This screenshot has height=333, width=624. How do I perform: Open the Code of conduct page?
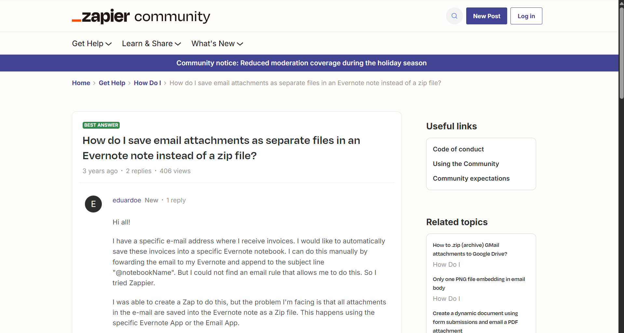(458, 149)
